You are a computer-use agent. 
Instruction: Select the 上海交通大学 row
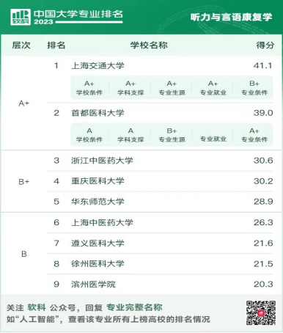(x=160, y=65)
